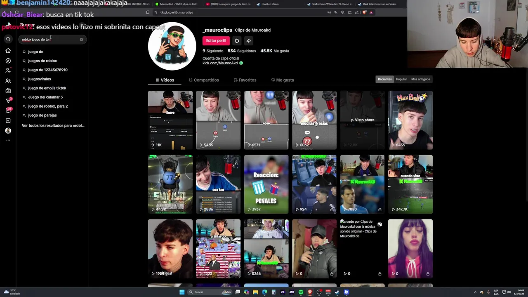This screenshot has width=528, height=297.
Task: Switch to 'Dark Atlas: Infernum en Steam' tab
Action: 377,4
